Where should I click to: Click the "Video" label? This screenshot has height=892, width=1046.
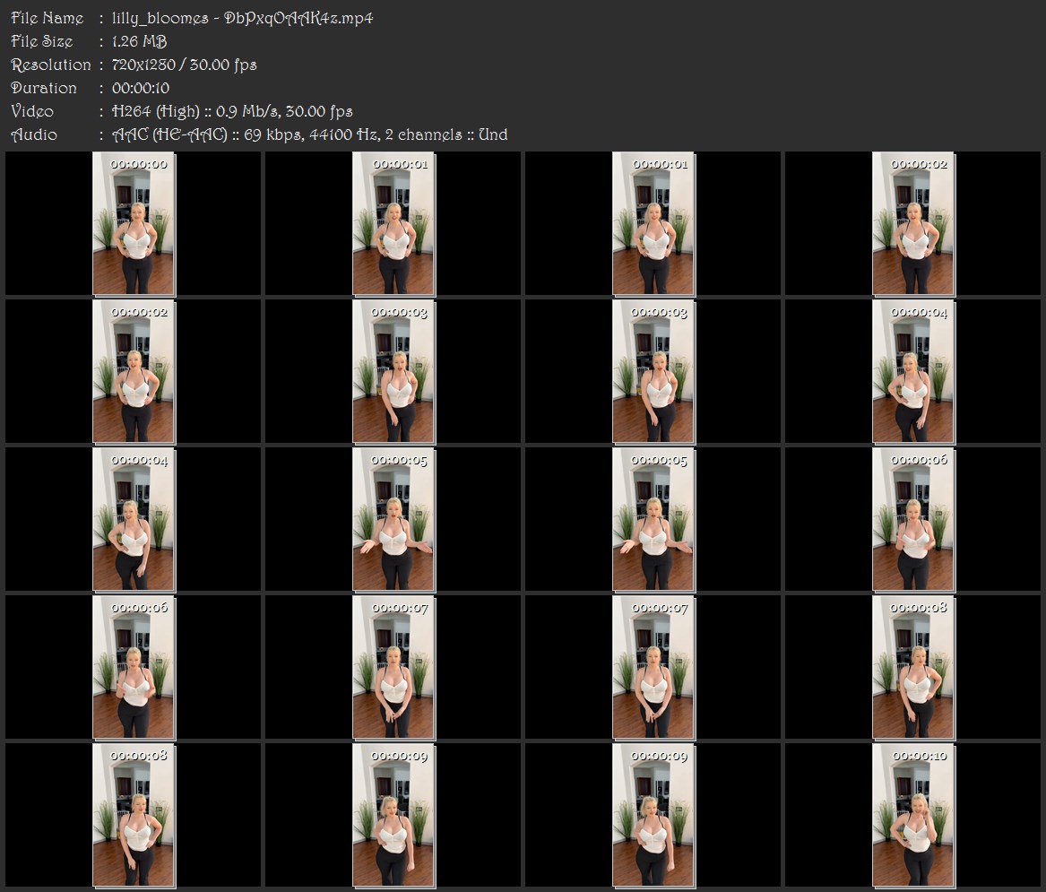click(x=32, y=111)
